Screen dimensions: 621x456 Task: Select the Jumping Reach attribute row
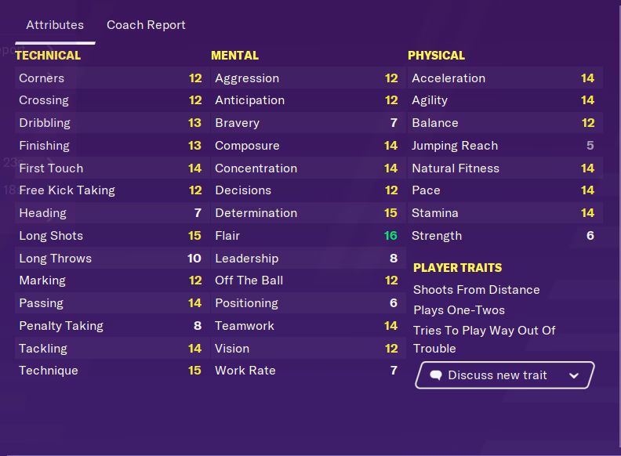coord(502,146)
